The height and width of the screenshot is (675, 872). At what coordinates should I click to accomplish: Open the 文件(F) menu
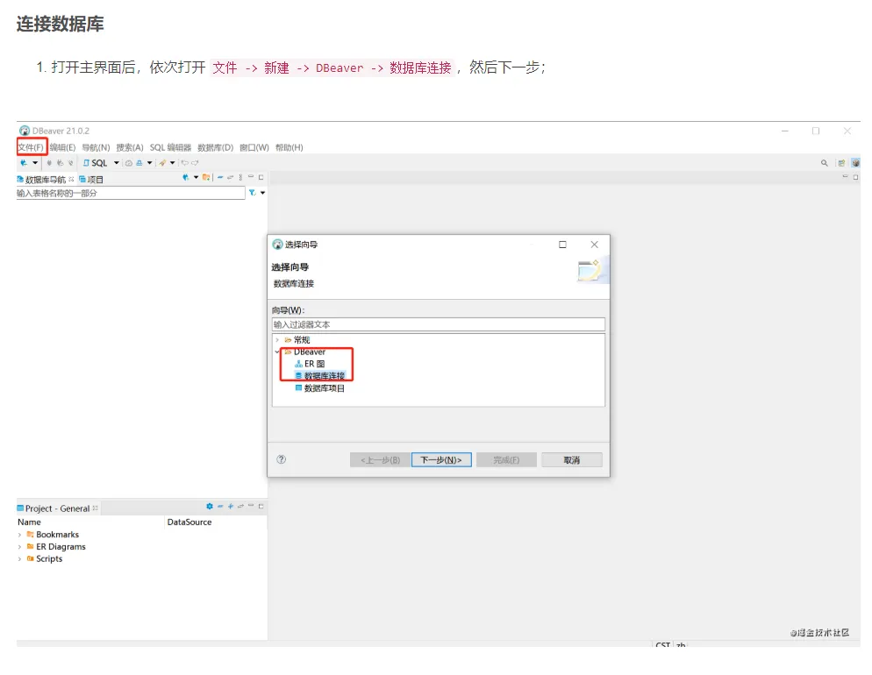click(31, 147)
